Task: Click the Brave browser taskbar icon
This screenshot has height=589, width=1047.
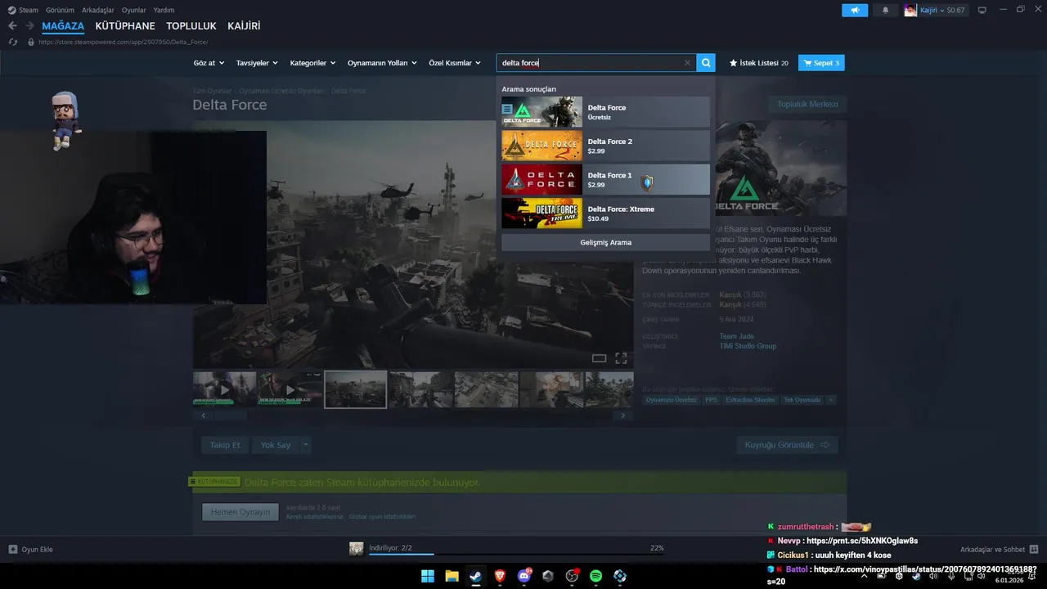Action: (500, 576)
